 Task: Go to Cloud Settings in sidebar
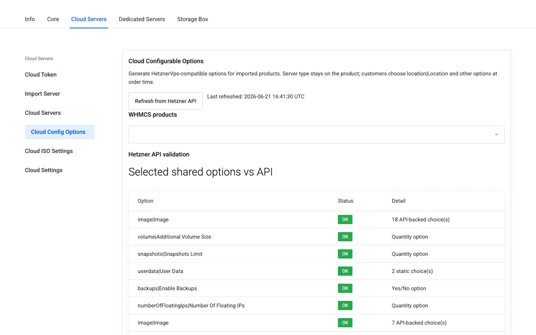tap(44, 170)
